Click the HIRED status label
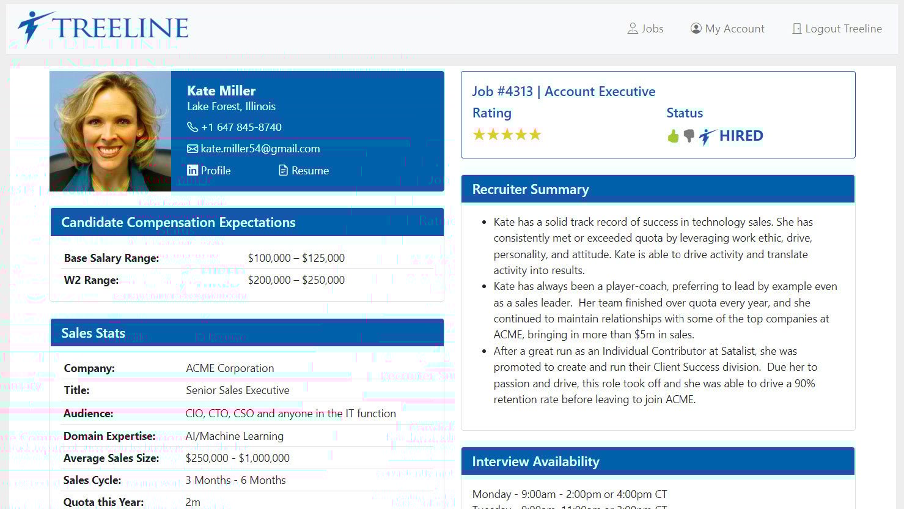 [741, 136]
